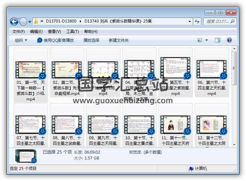
Task: Open the 编辑(E) menu
Action: click(36, 32)
